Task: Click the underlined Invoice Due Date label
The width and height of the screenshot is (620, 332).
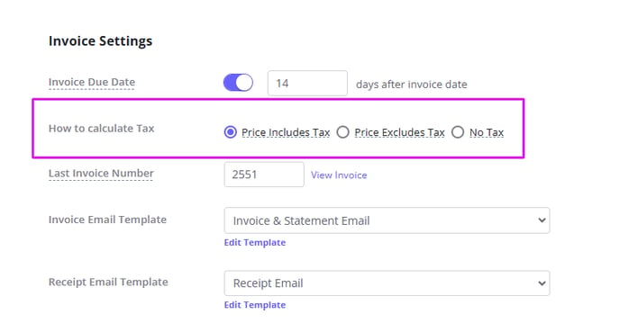Action: tap(92, 82)
